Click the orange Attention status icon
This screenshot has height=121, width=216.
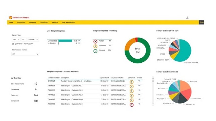click(95, 46)
